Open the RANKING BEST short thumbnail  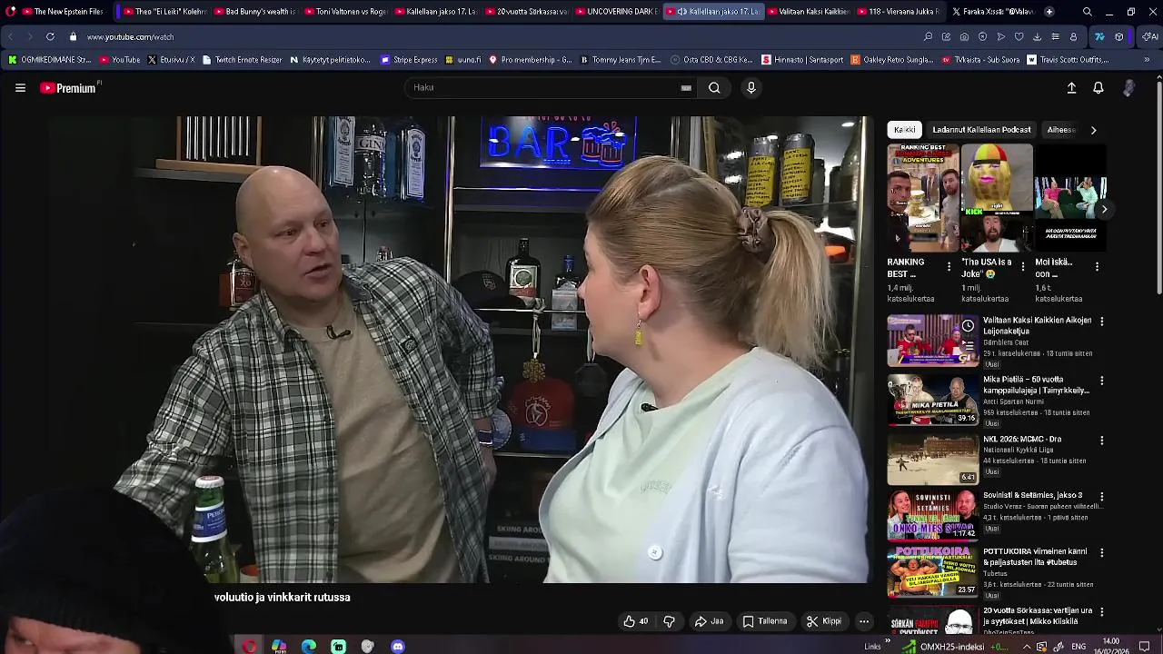(x=923, y=198)
